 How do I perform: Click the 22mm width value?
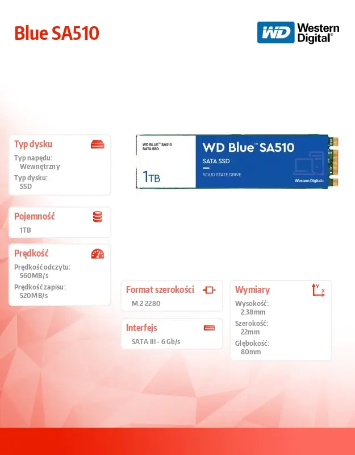(250, 332)
